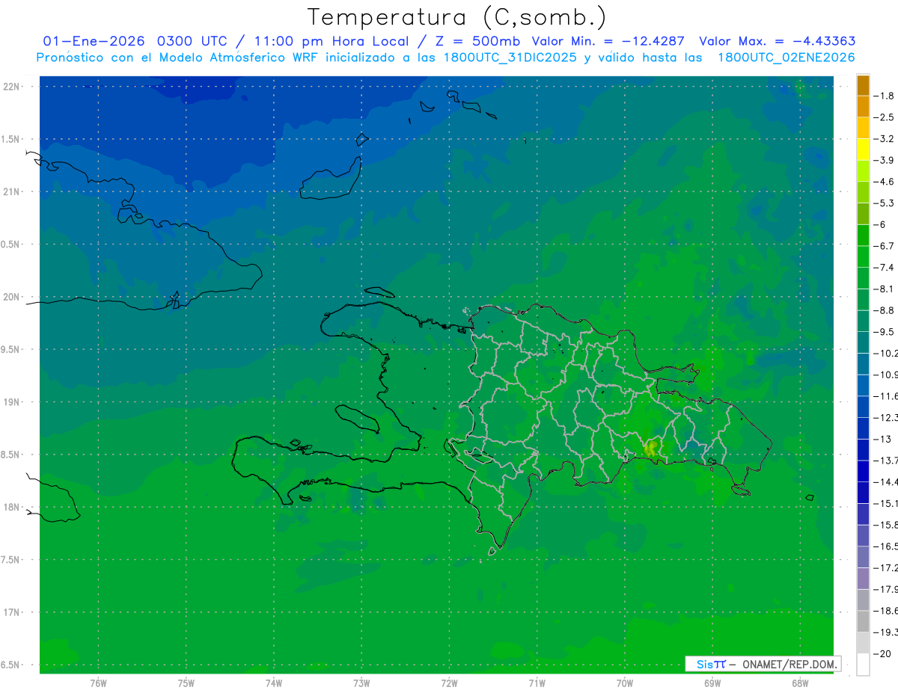The image size is (898, 693).
Task: Click the yellow-green warm spot on the Dominican Republic
Action: pyautogui.click(x=650, y=448)
